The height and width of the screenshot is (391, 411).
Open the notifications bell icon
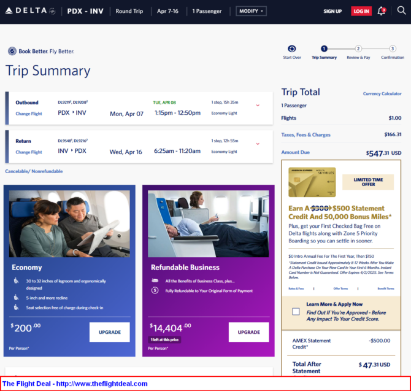pos(382,11)
